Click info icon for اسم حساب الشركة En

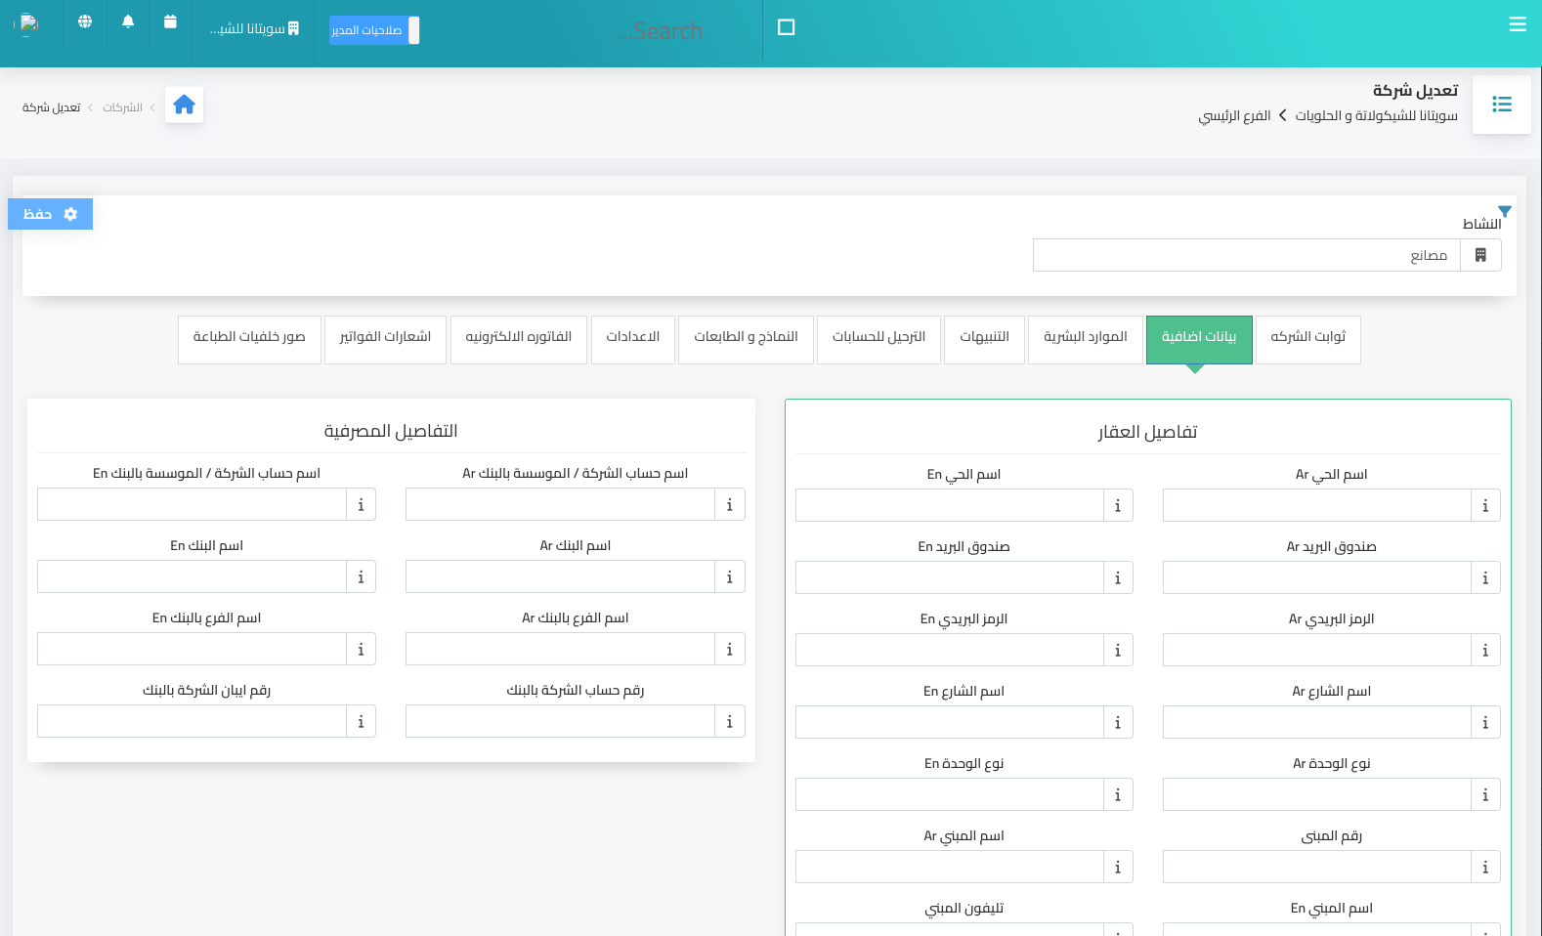(361, 504)
